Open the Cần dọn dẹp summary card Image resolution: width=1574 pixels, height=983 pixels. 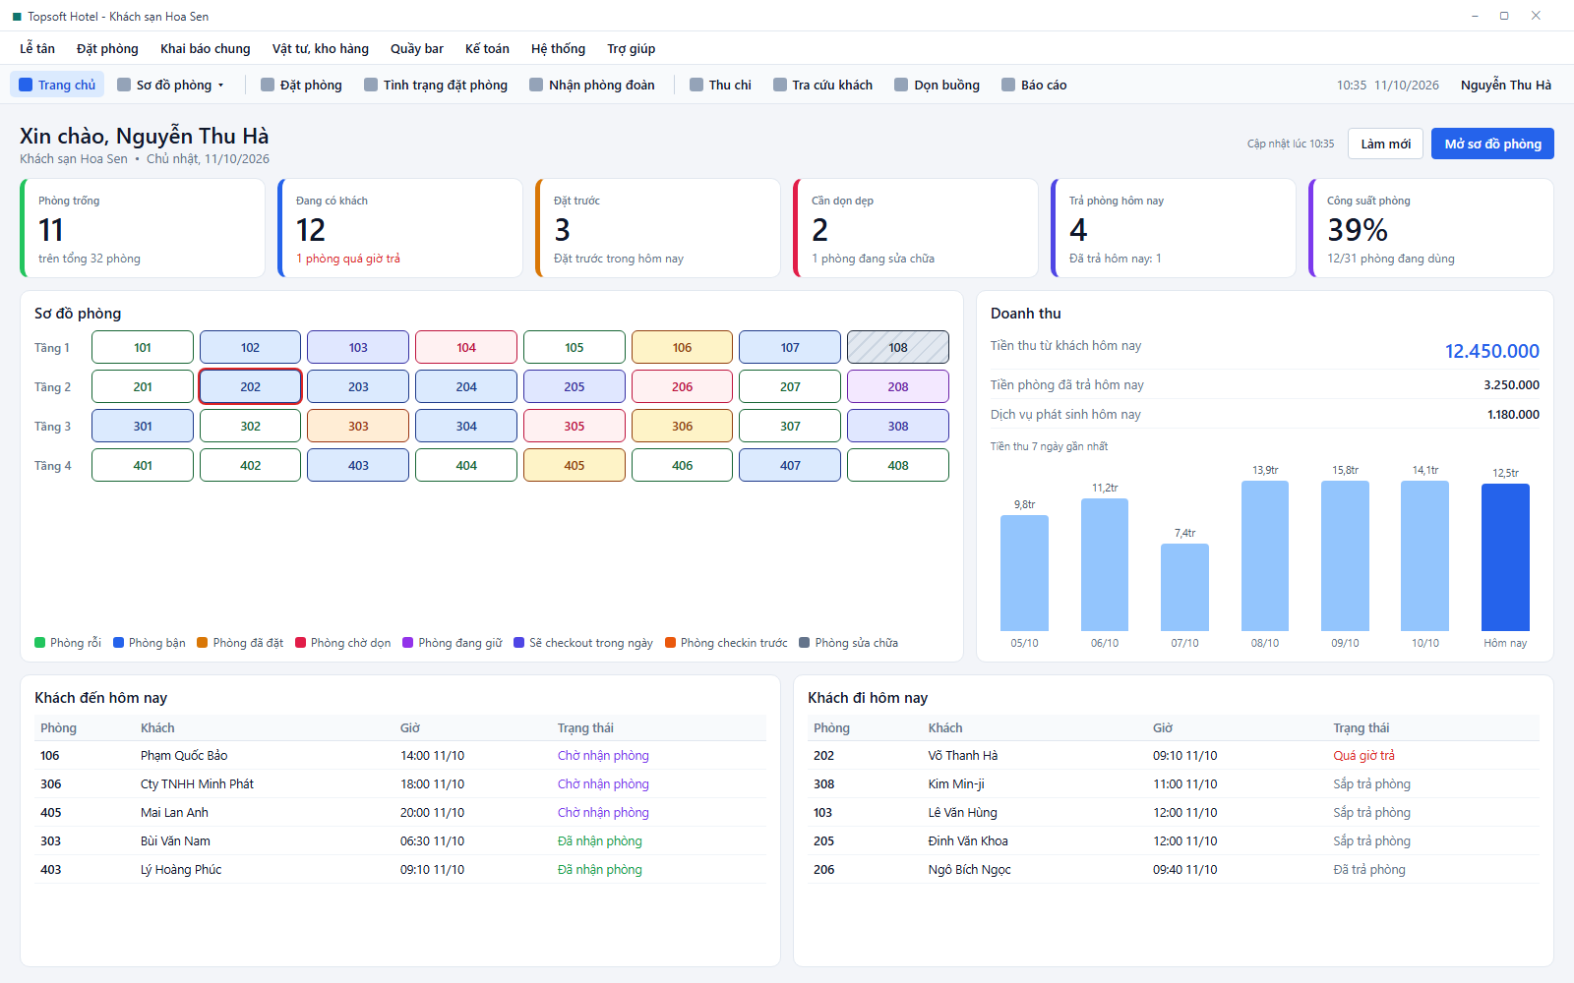pyautogui.click(x=916, y=228)
